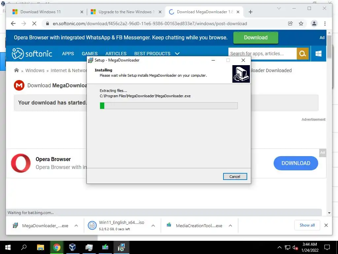The height and width of the screenshot is (254, 338).
Task: Open taskbar search magnifier
Action: [x=24, y=247]
